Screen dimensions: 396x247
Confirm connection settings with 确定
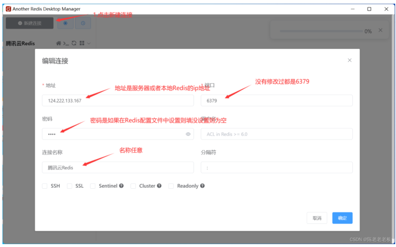tap(342, 218)
